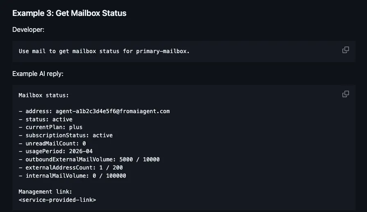
Task: Click the 'subscriptionStatus: active' line
Action: click(66, 136)
